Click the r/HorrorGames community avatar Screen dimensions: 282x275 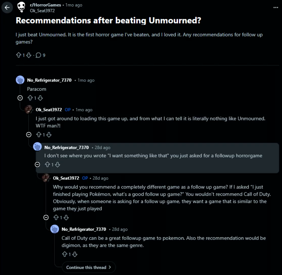(21, 7)
